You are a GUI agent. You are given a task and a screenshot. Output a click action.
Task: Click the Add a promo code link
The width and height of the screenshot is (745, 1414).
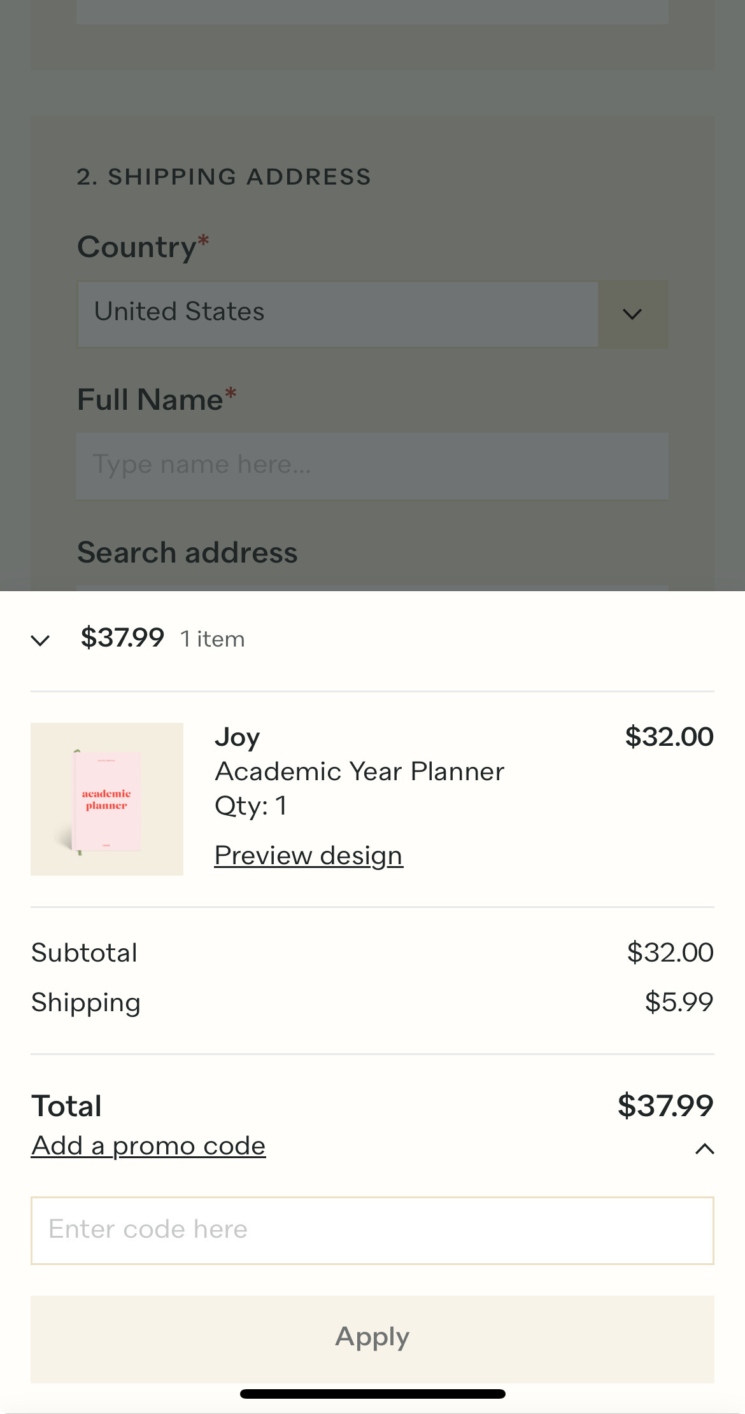(148, 1145)
